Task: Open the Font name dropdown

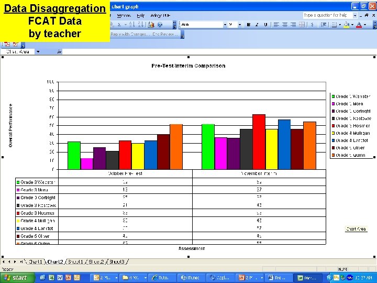Action: pyautogui.click(x=225, y=25)
